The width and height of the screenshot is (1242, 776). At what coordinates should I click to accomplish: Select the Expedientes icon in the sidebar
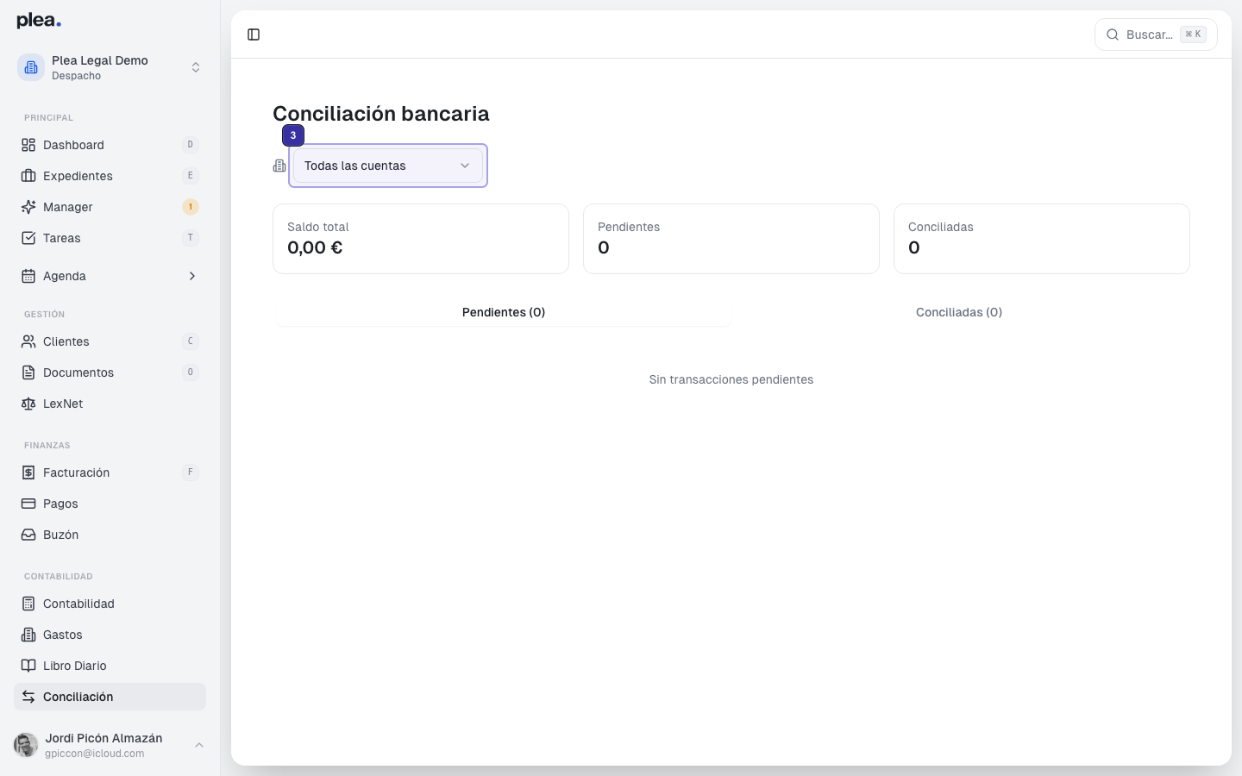27,176
